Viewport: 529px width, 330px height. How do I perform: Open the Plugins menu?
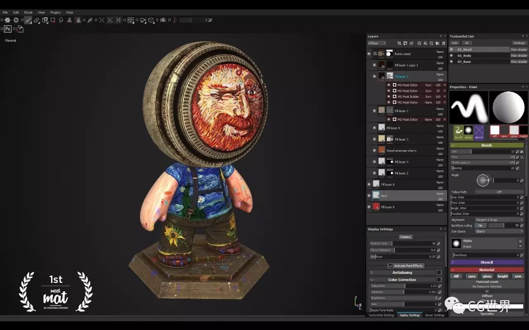tap(55, 12)
